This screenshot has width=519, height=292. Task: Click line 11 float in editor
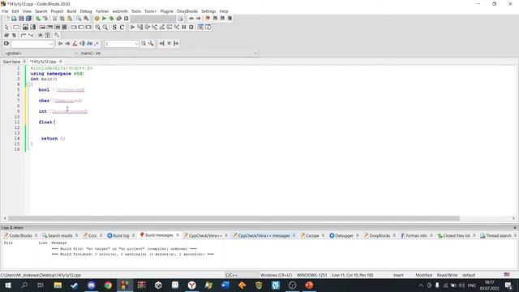click(45, 122)
